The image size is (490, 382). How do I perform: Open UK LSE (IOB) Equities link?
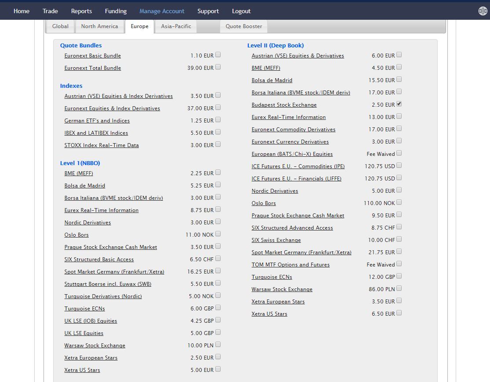[x=91, y=321]
